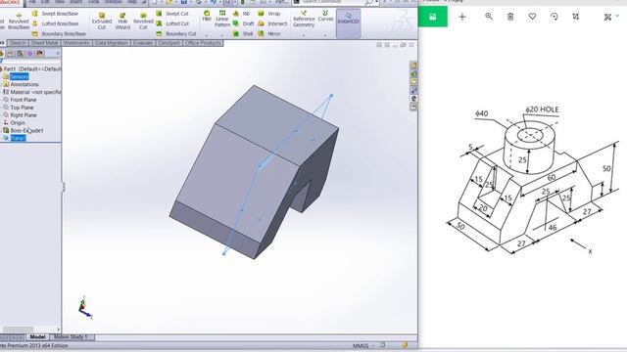
Task: Select the Swept Boss/Base tool
Action: 55,14
